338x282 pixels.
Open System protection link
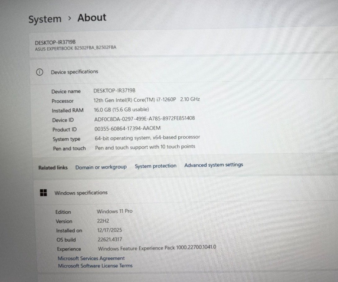pos(155,166)
